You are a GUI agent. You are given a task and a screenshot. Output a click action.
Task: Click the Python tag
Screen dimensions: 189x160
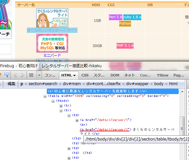[125, 23]
